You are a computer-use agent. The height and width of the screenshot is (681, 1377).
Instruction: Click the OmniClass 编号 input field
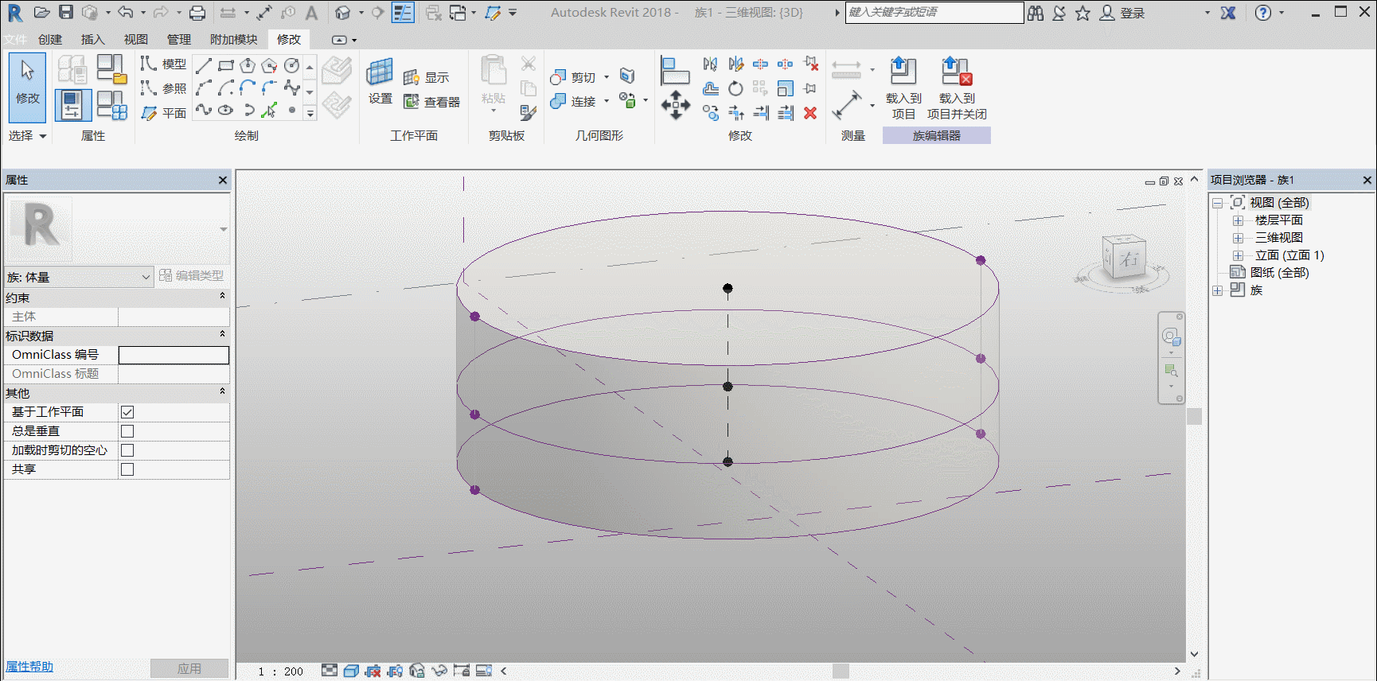click(x=174, y=355)
